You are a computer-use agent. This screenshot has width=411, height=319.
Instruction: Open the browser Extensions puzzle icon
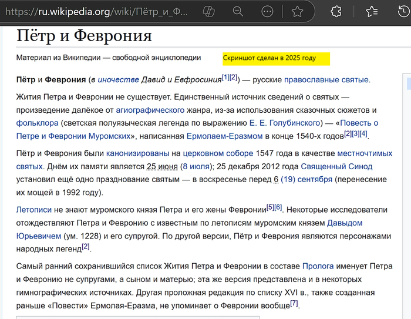(x=336, y=11)
